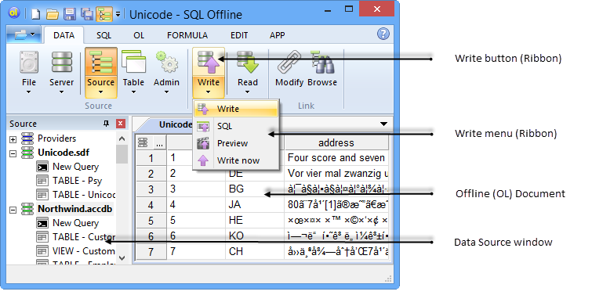Image resolution: width=592 pixels, height=295 pixels.
Task: Select TABLE - Custor tree item
Action: coord(84,237)
